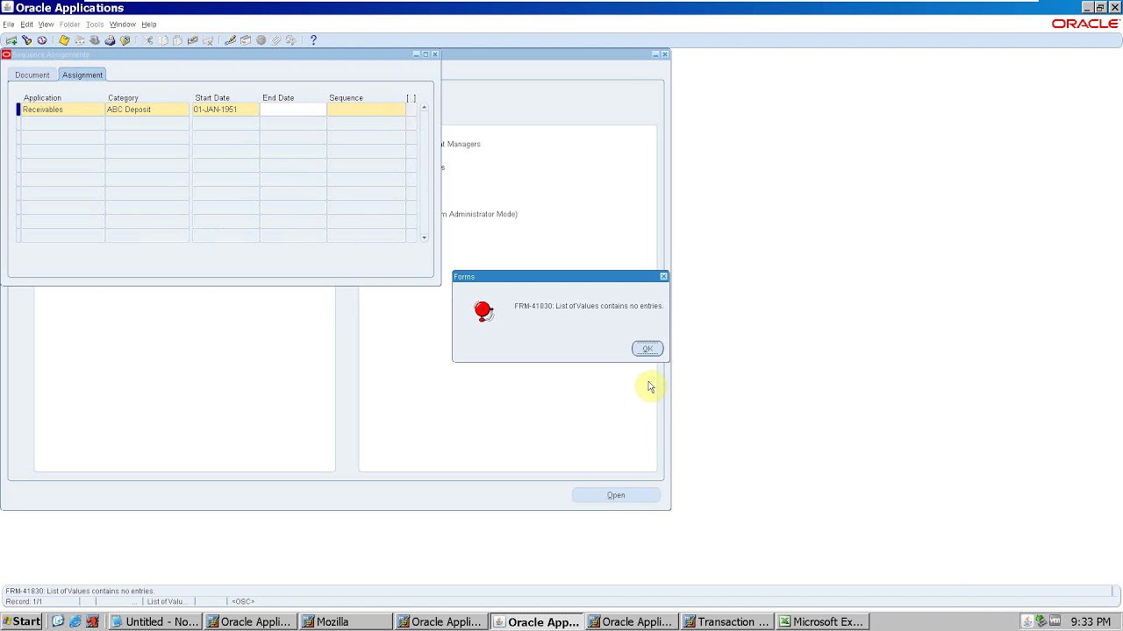1123x631 pixels.
Task: Switch to the Transaction taskbar window
Action: (727, 621)
